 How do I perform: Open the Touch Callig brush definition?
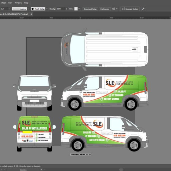click(38, 9)
